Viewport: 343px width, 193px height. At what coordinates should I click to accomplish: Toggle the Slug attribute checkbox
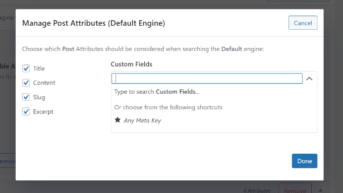(x=26, y=97)
